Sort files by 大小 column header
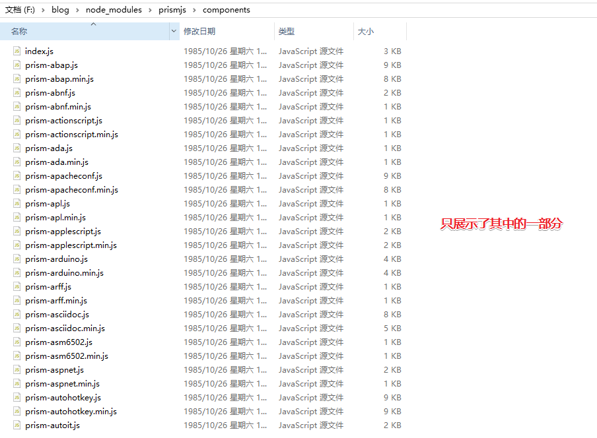This screenshot has width=597, height=438. (380, 31)
